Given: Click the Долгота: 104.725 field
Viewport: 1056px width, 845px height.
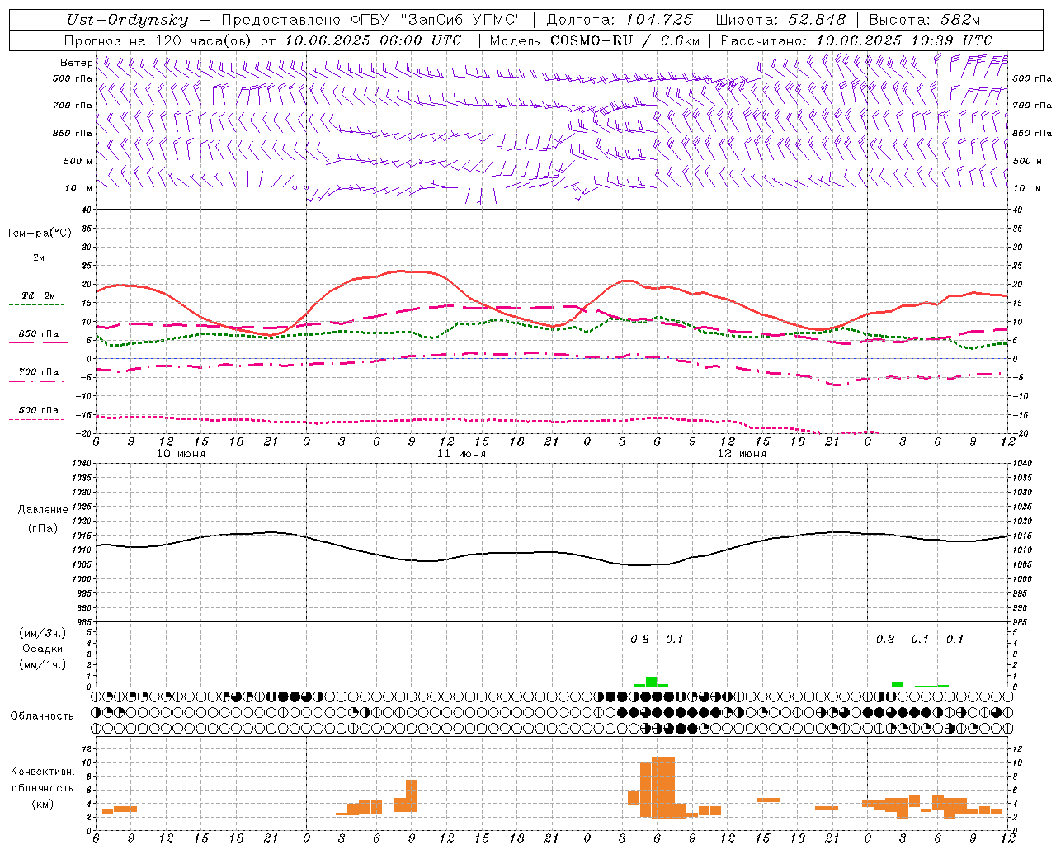Looking at the screenshot, I should tap(619, 20).
